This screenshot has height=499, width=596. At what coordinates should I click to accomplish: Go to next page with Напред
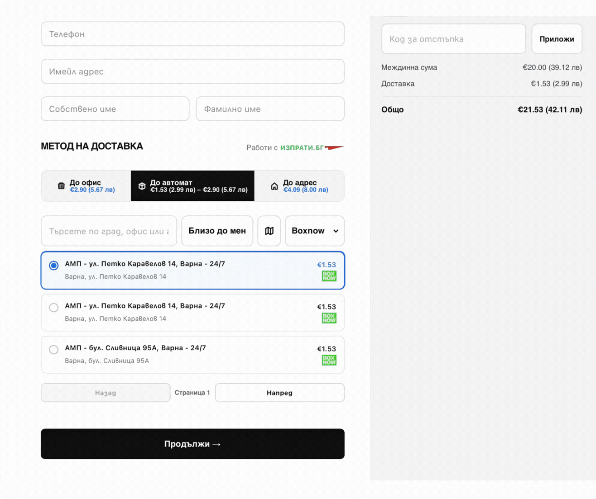[x=279, y=393]
